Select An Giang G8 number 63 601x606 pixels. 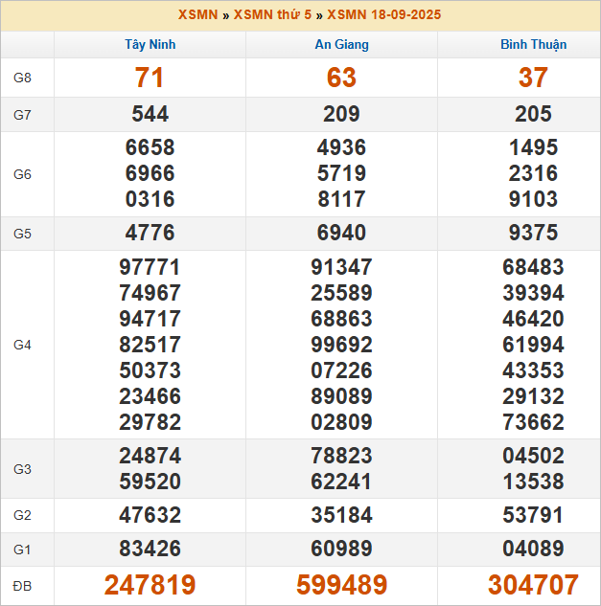(x=341, y=79)
